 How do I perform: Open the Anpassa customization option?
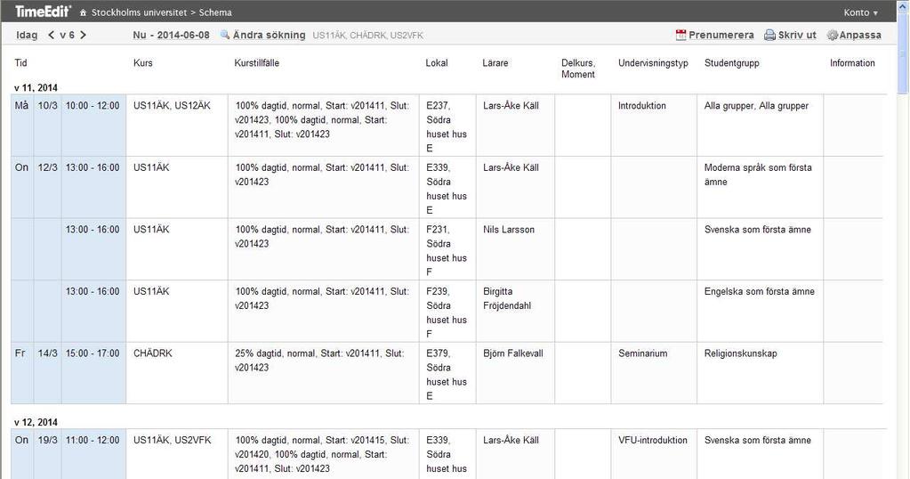[x=860, y=35]
